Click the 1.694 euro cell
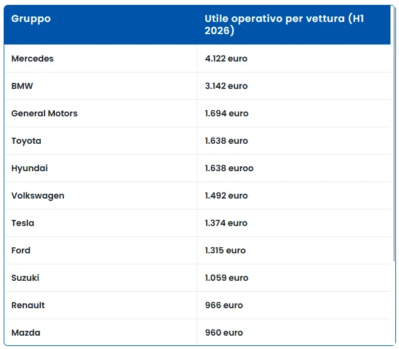Image resolution: width=399 pixels, height=349 pixels. coord(227,113)
